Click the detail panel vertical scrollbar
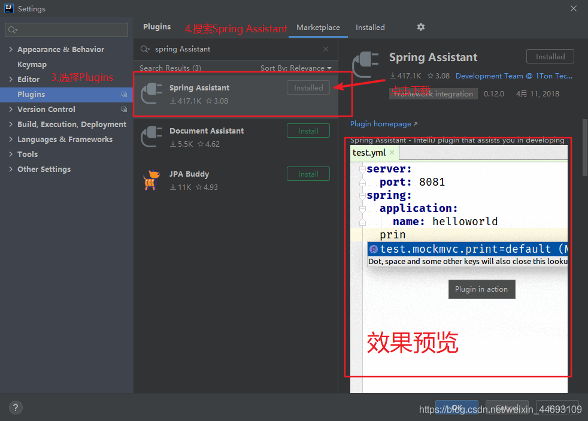Image resolution: width=588 pixels, height=421 pixels. [x=584, y=148]
